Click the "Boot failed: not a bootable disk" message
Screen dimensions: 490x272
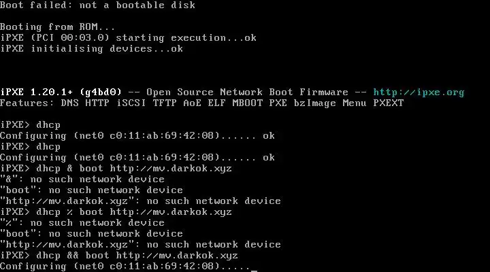98,5
